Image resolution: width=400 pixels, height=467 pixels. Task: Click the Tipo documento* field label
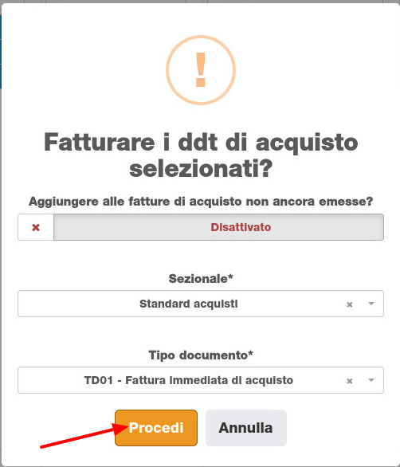click(x=201, y=355)
